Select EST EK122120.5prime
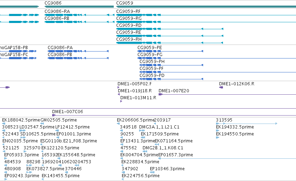Image resolution: width=296 pixels, height=181 pixels. tap(60, 148)
